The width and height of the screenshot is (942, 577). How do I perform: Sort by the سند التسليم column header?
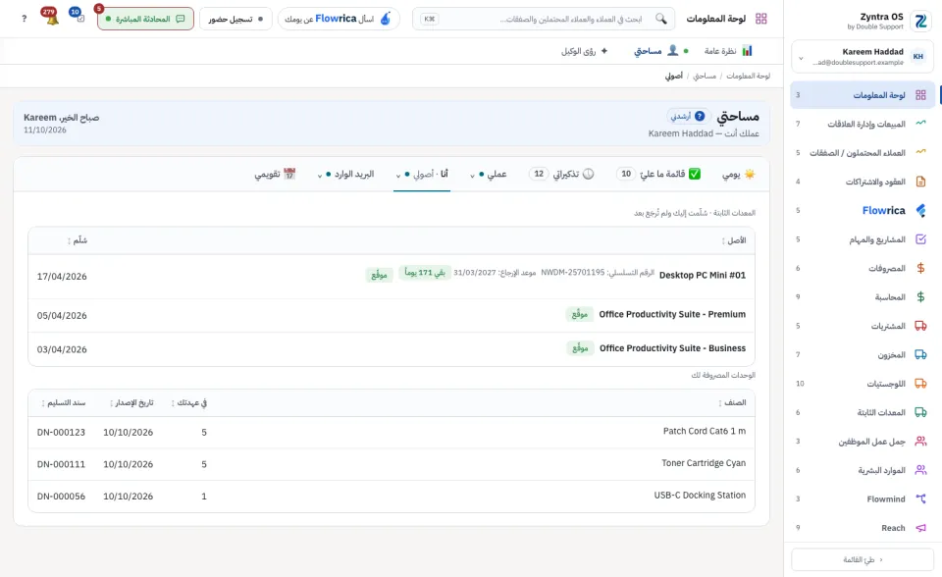(63, 402)
